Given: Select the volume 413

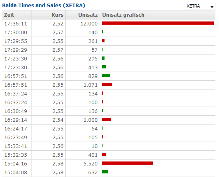Looking at the screenshot, I should point(93,68).
